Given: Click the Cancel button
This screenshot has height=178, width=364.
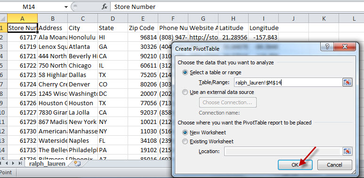Looking at the screenshot, I should click(334, 165).
